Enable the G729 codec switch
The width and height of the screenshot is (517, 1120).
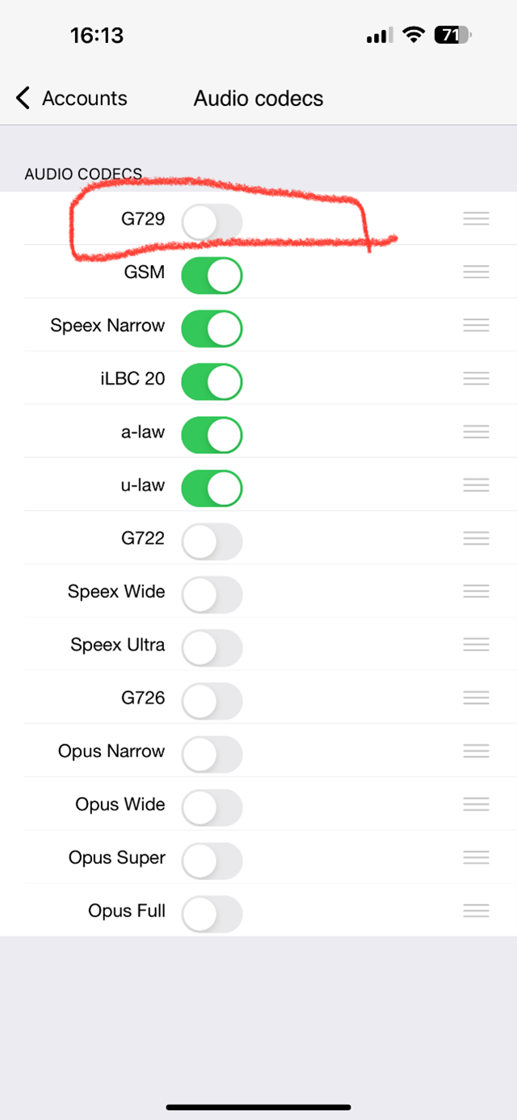pyautogui.click(x=212, y=221)
